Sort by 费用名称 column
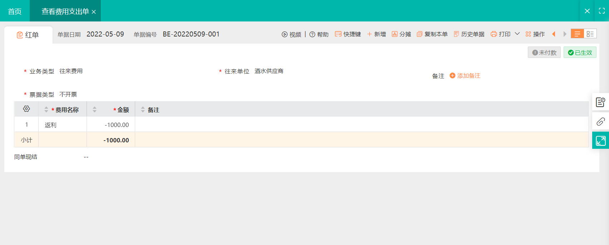This screenshot has width=609, height=245. 46,110
